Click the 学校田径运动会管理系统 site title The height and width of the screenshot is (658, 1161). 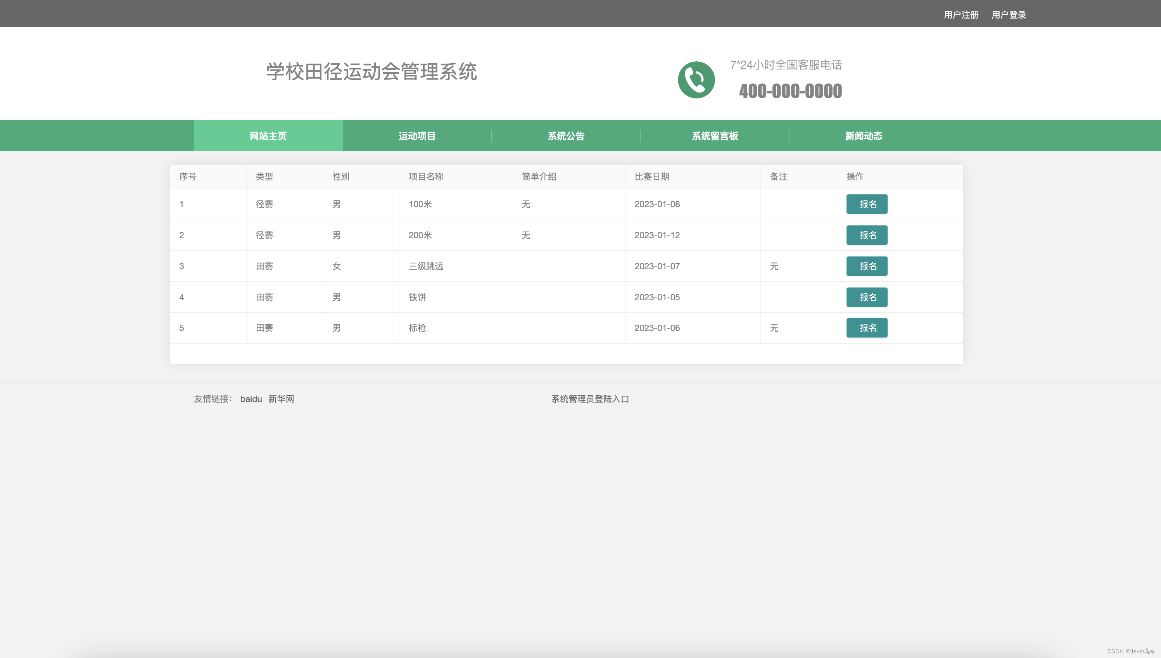click(x=371, y=71)
